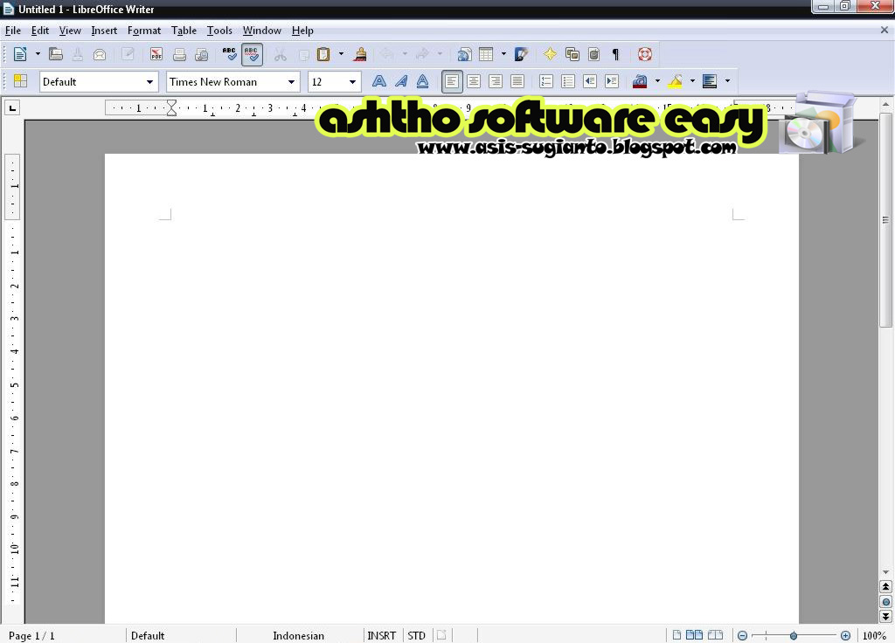Open Page Preview icon
The width and height of the screenshot is (895, 643).
pyautogui.click(x=202, y=54)
